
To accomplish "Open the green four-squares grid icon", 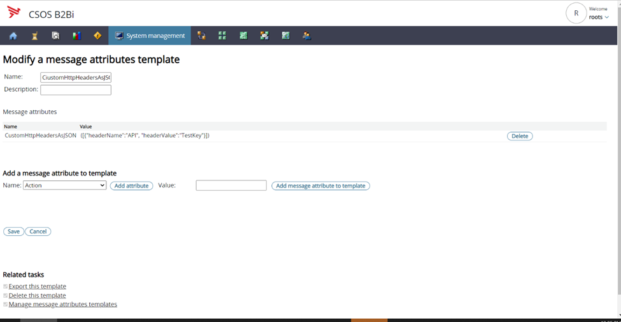I will [222, 36].
